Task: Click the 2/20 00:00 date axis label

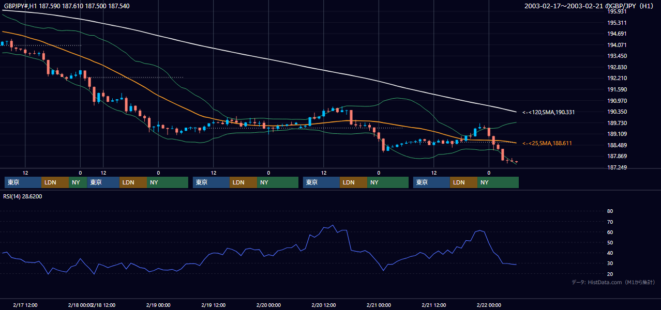Action: (268, 305)
